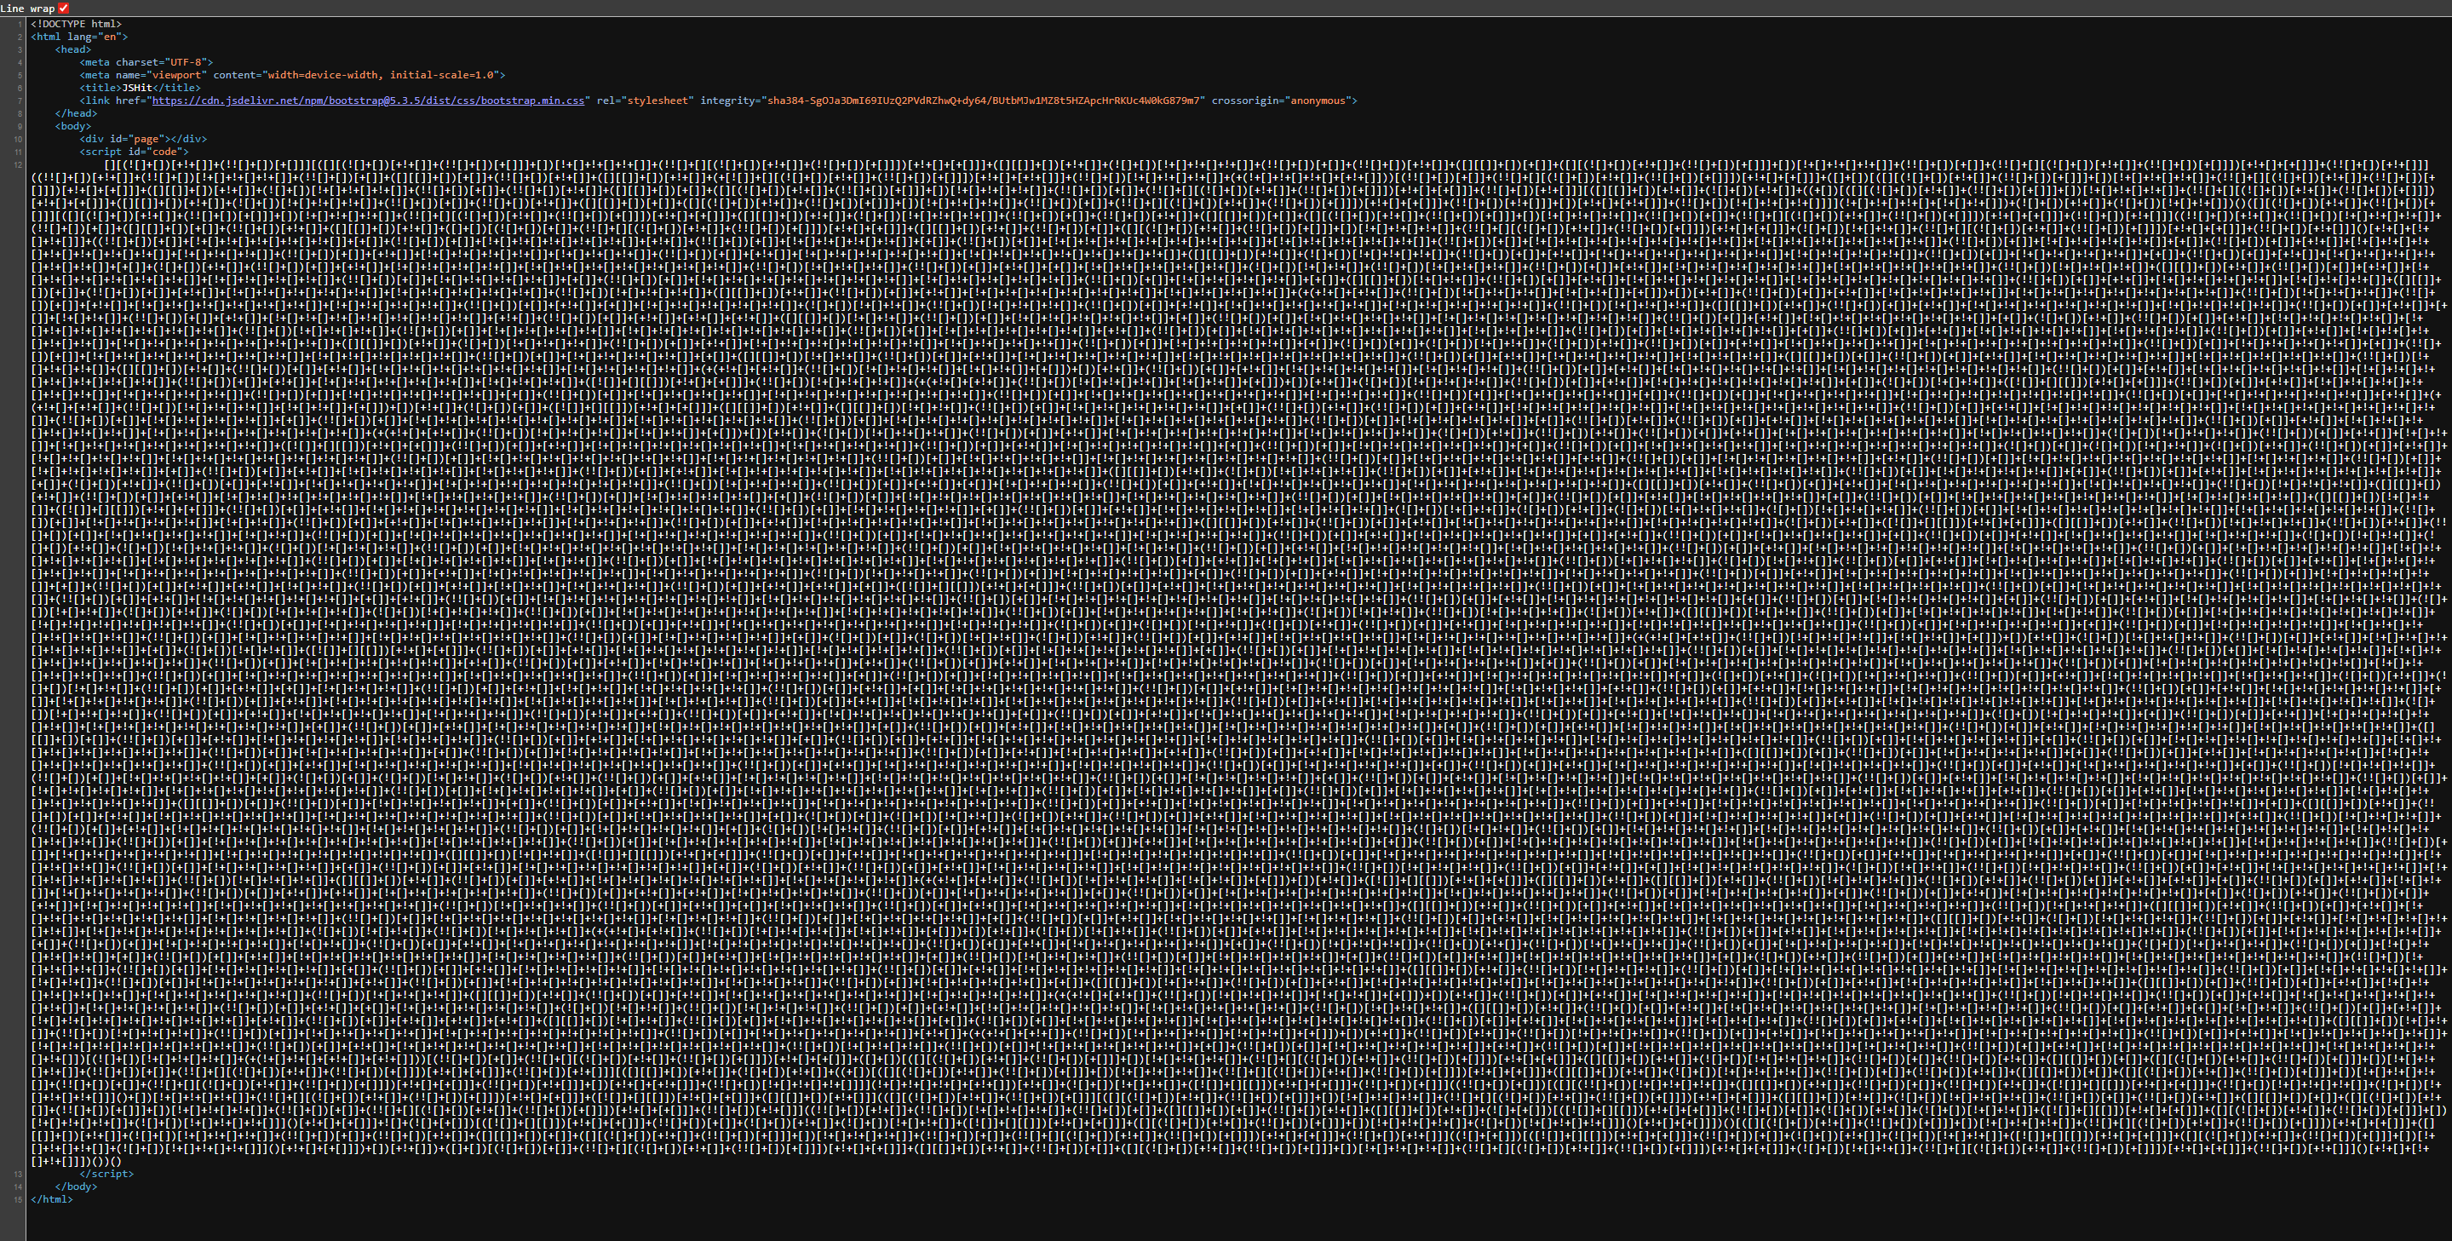The image size is (2452, 1241).
Task: Click the </html> closing tag
Action: click(54, 1199)
